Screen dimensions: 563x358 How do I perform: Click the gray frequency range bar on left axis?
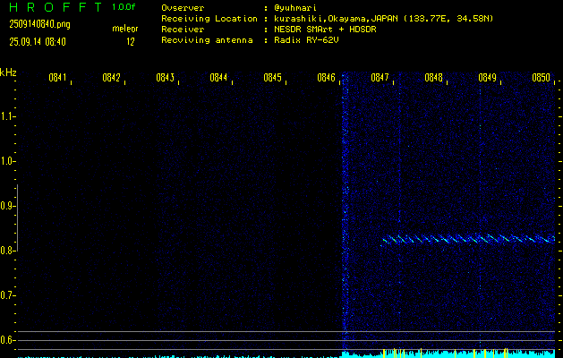(x=17, y=217)
